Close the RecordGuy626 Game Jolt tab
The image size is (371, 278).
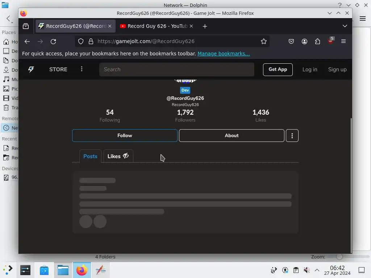[x=110, y=26]
